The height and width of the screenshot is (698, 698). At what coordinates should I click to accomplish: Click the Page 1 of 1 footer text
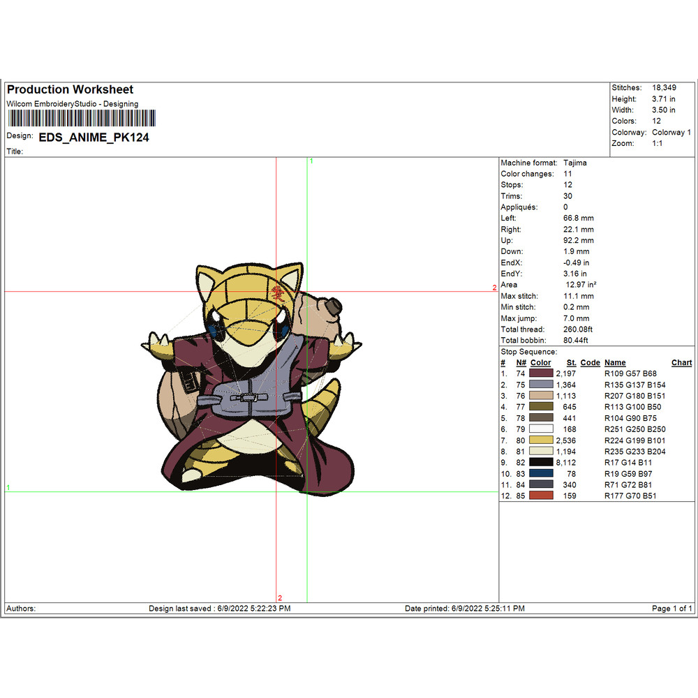[671, 609]
